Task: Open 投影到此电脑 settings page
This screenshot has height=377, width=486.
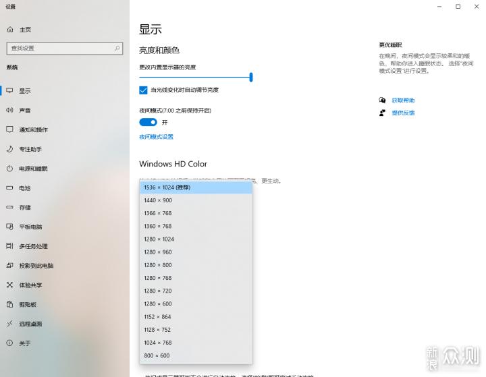Action: 36,266
